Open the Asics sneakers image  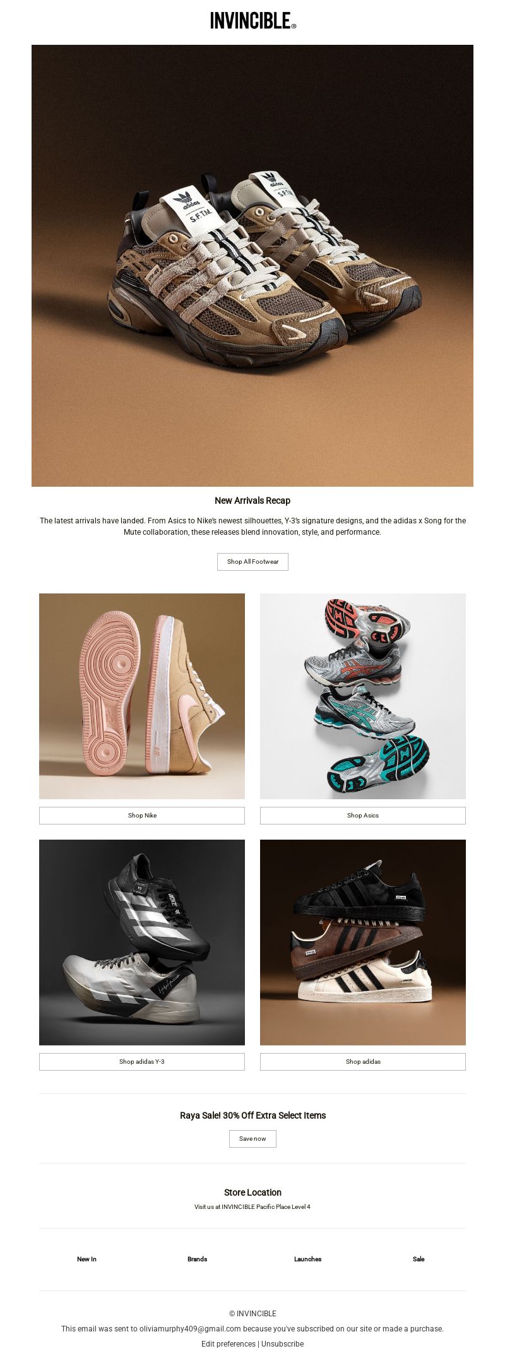click(363, 696)
